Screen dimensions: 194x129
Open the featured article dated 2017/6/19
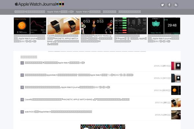163,38
